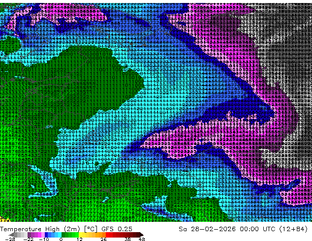Select the 12 label on the color scale

click(80, 239)
